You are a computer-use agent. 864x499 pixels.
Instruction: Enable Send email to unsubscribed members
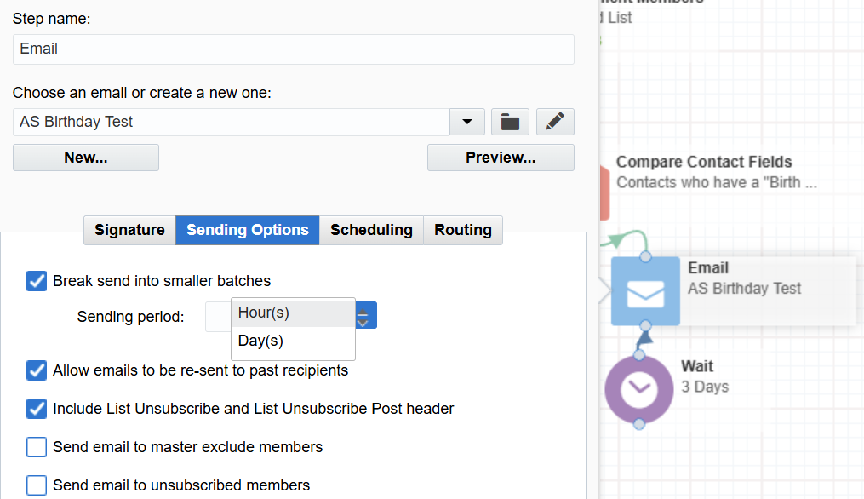point(36,485)
